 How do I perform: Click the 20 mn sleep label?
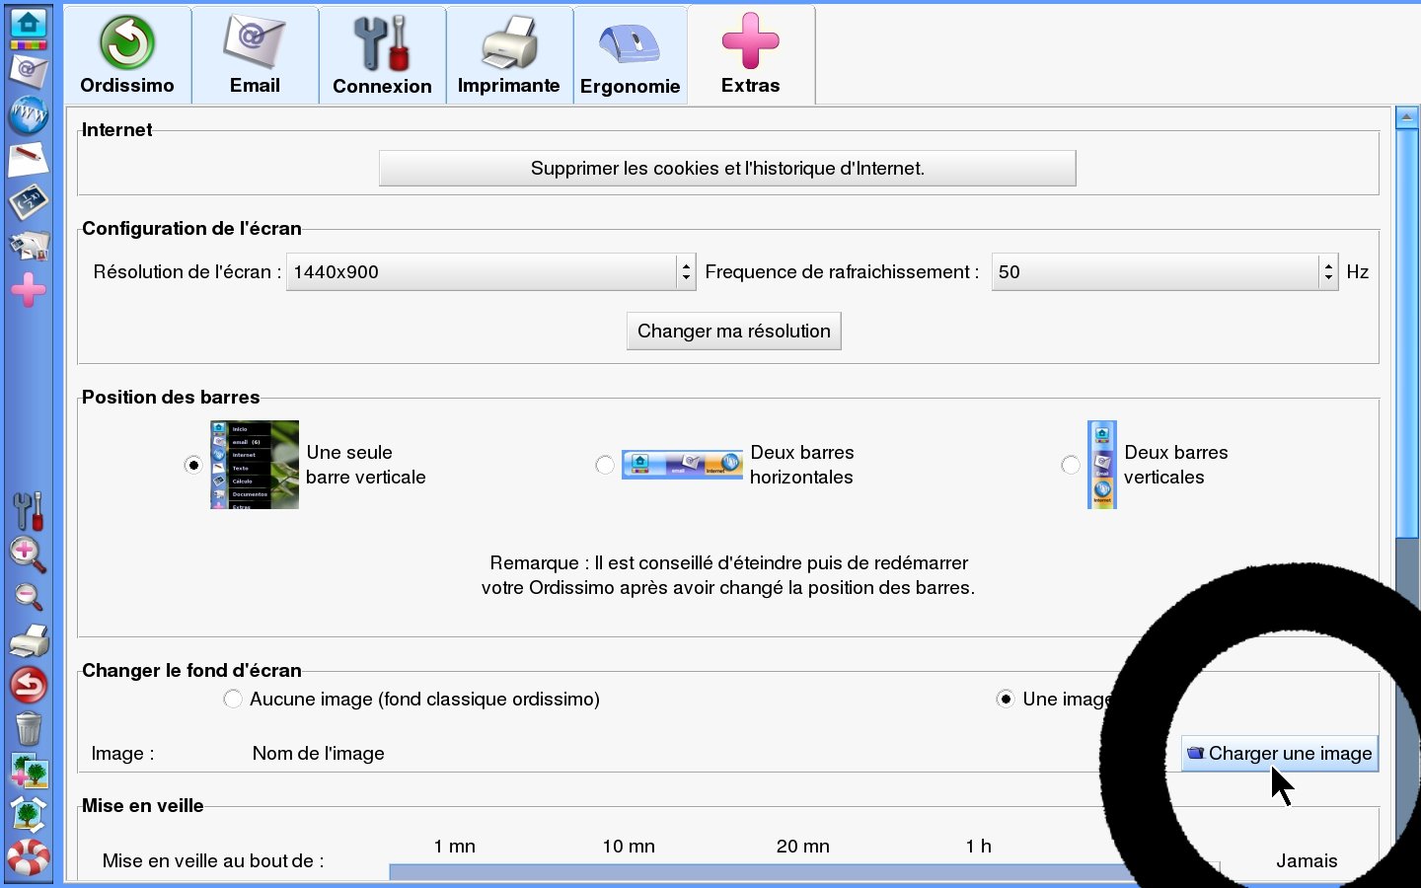[x=803, y=847]
